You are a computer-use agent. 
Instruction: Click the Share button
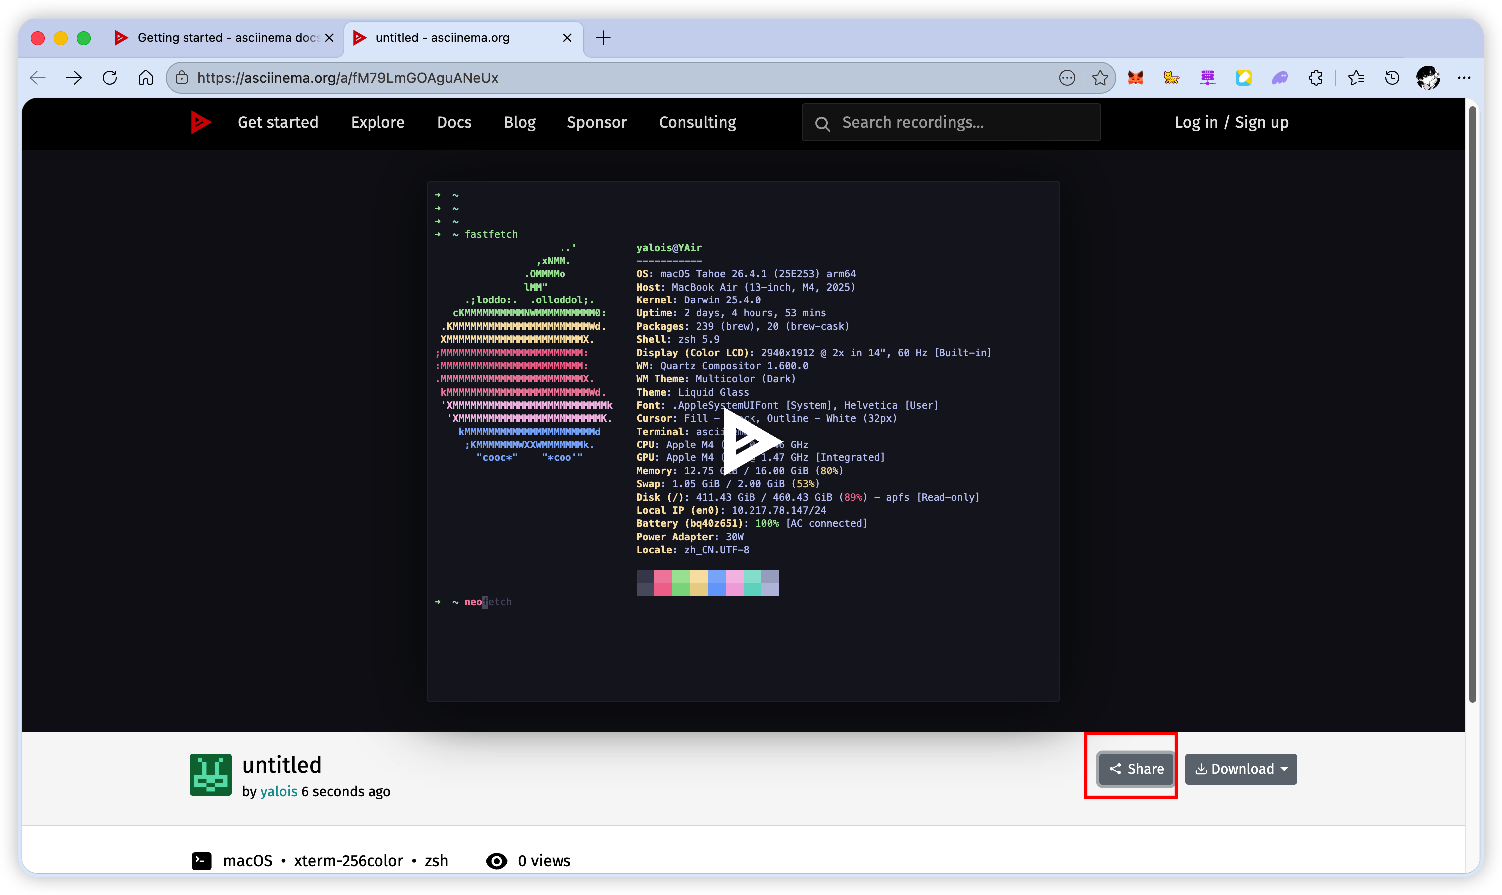[1136, 769]
